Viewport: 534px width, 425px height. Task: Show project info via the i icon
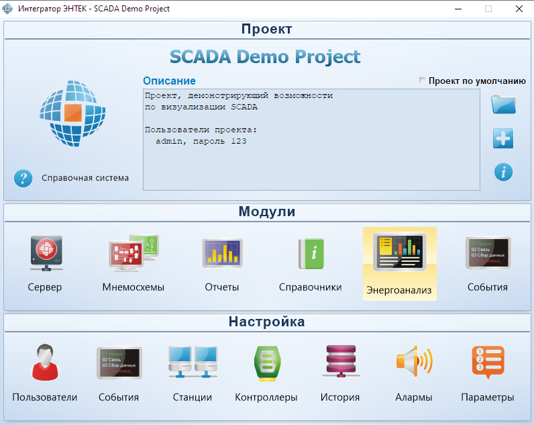pos(503,172)
